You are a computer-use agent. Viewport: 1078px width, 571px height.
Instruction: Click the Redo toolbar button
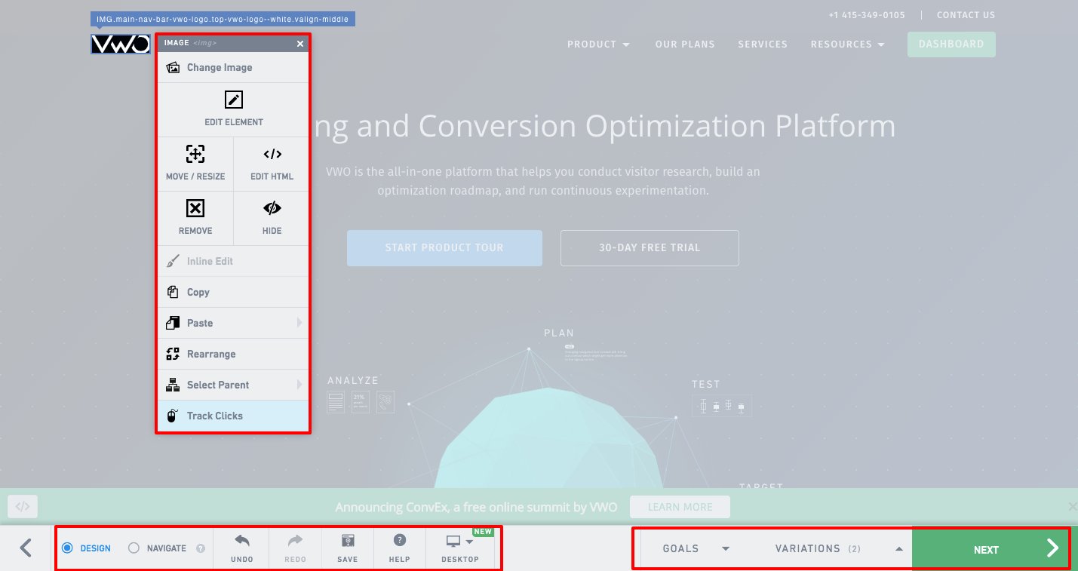(x=295, y=548)
